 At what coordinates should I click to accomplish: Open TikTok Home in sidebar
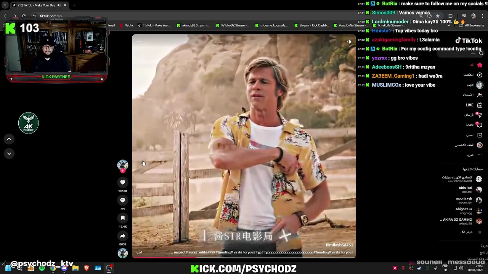pyautogui.click(x=480, y=65)
